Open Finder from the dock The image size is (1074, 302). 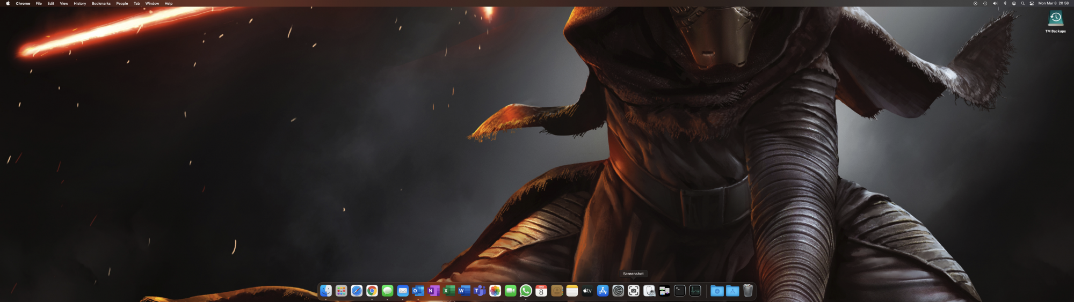pos(326,291)
